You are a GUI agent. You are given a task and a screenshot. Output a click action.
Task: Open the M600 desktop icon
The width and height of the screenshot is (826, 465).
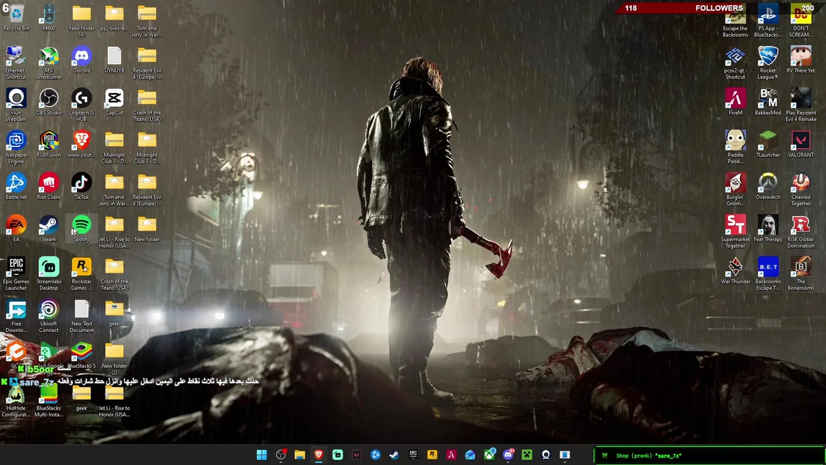(49, 18)
